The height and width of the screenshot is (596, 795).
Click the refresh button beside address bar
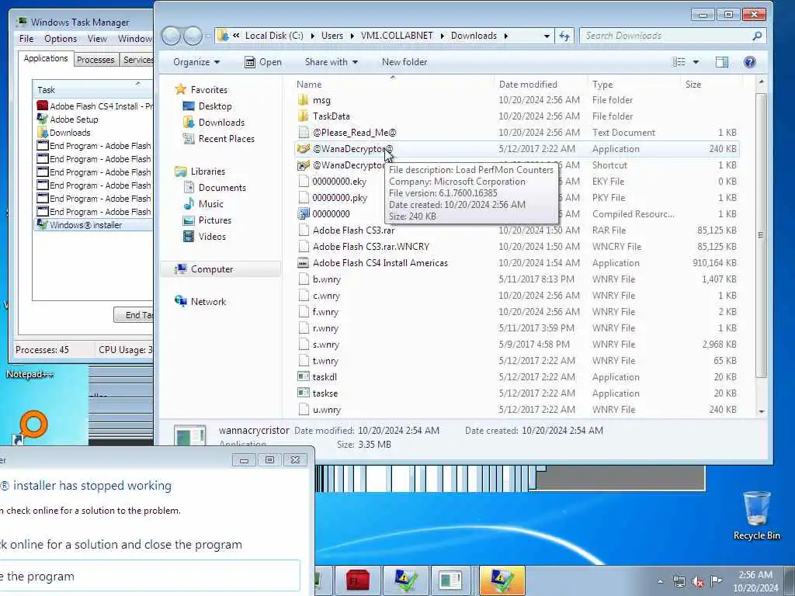(x=564, y=36)
